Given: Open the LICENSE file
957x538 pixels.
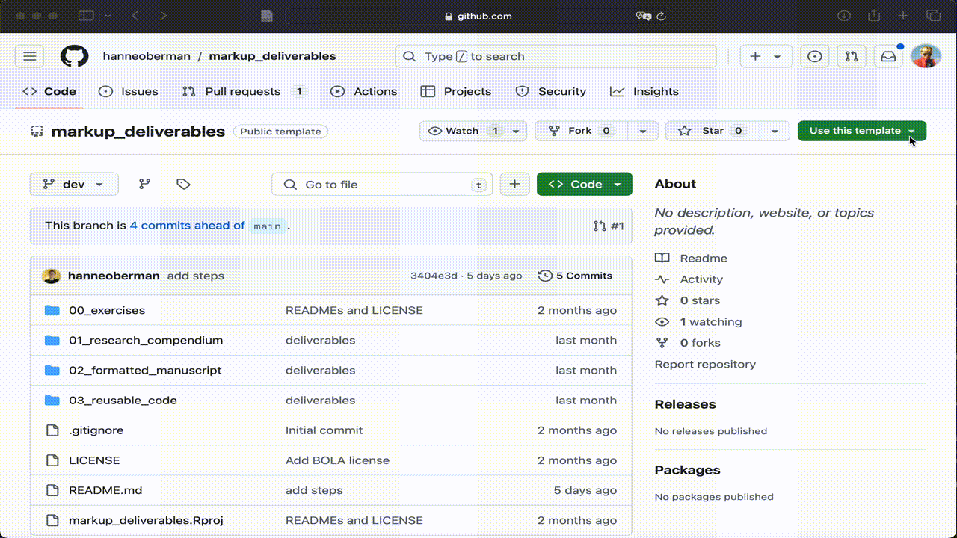Looking at the screenshot, I should 94,460.
